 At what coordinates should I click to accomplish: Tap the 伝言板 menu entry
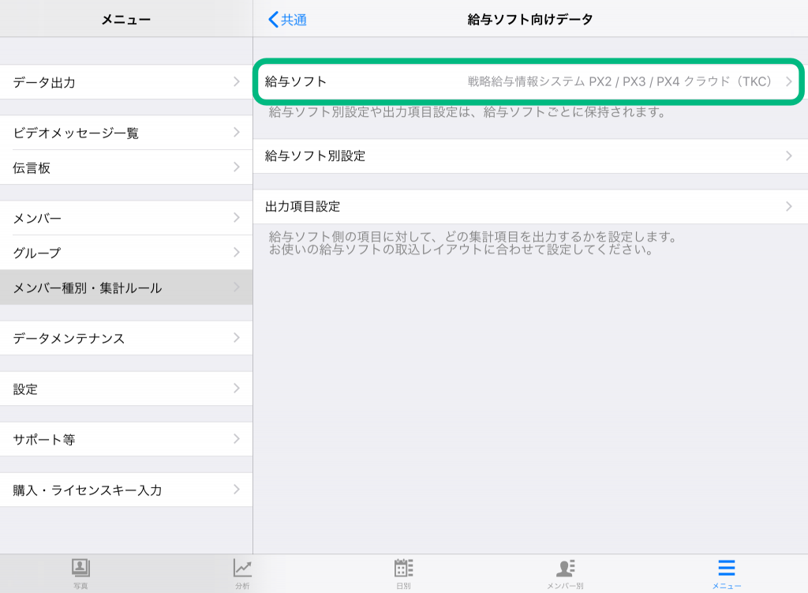pos(126,167)
